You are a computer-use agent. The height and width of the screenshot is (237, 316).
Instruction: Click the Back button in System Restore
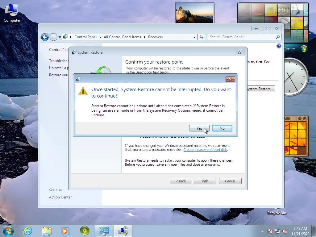coord(181,181)
